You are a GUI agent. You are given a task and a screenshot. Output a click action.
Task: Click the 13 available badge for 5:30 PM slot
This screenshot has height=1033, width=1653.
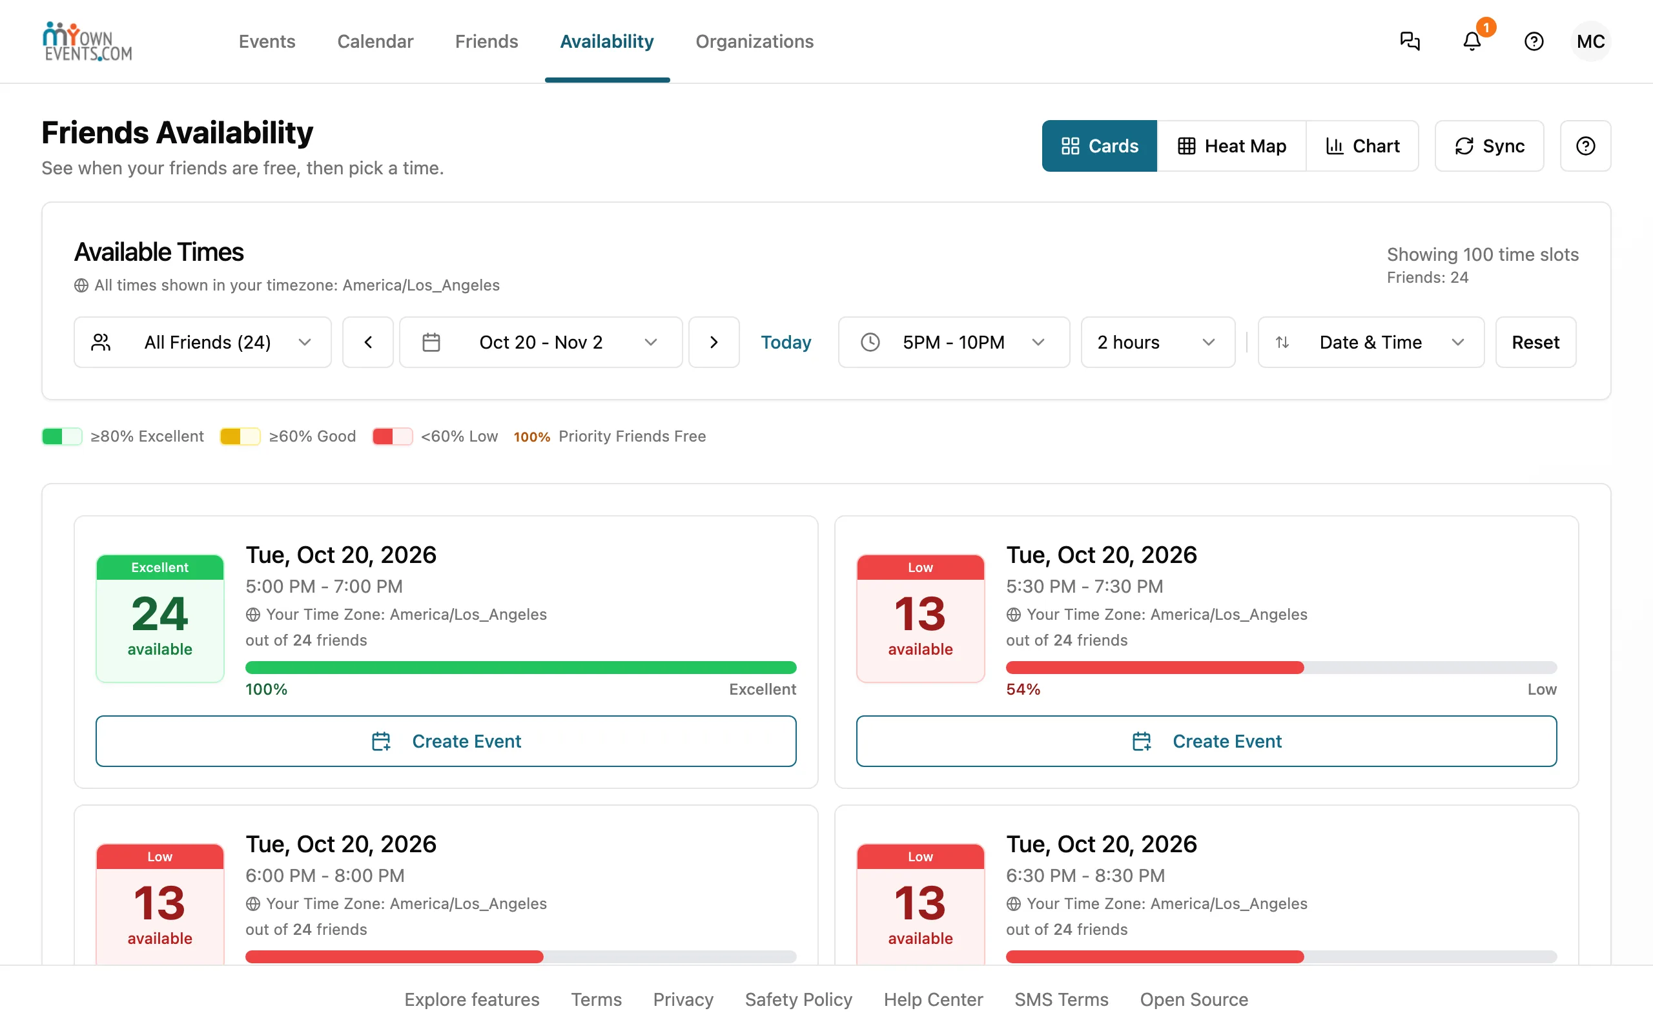[x=920, y=619]
